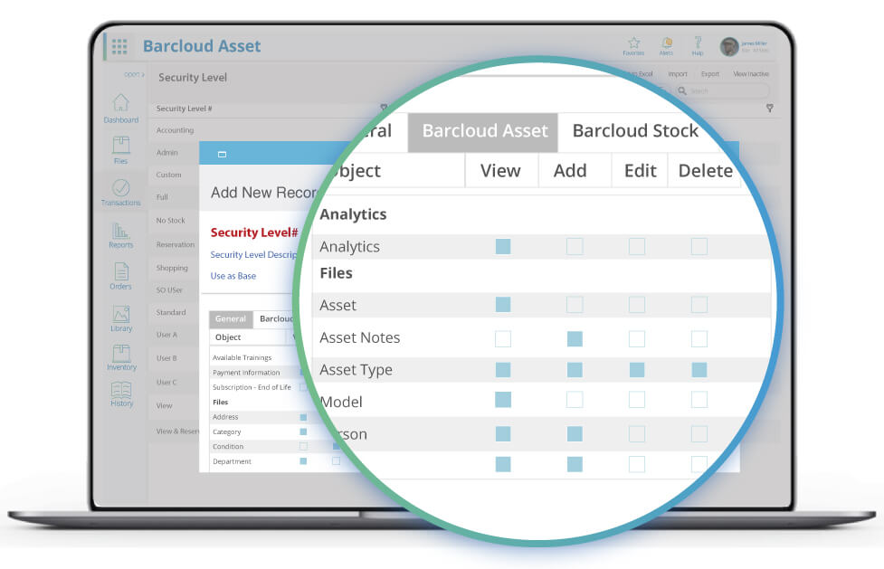884x569 pixels.
Task: Click the magnified View column header
Action: coord(500,171)
